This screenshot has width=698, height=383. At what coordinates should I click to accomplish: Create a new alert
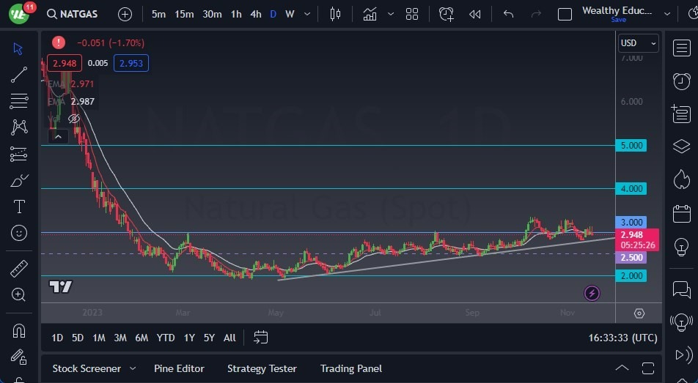446,14
